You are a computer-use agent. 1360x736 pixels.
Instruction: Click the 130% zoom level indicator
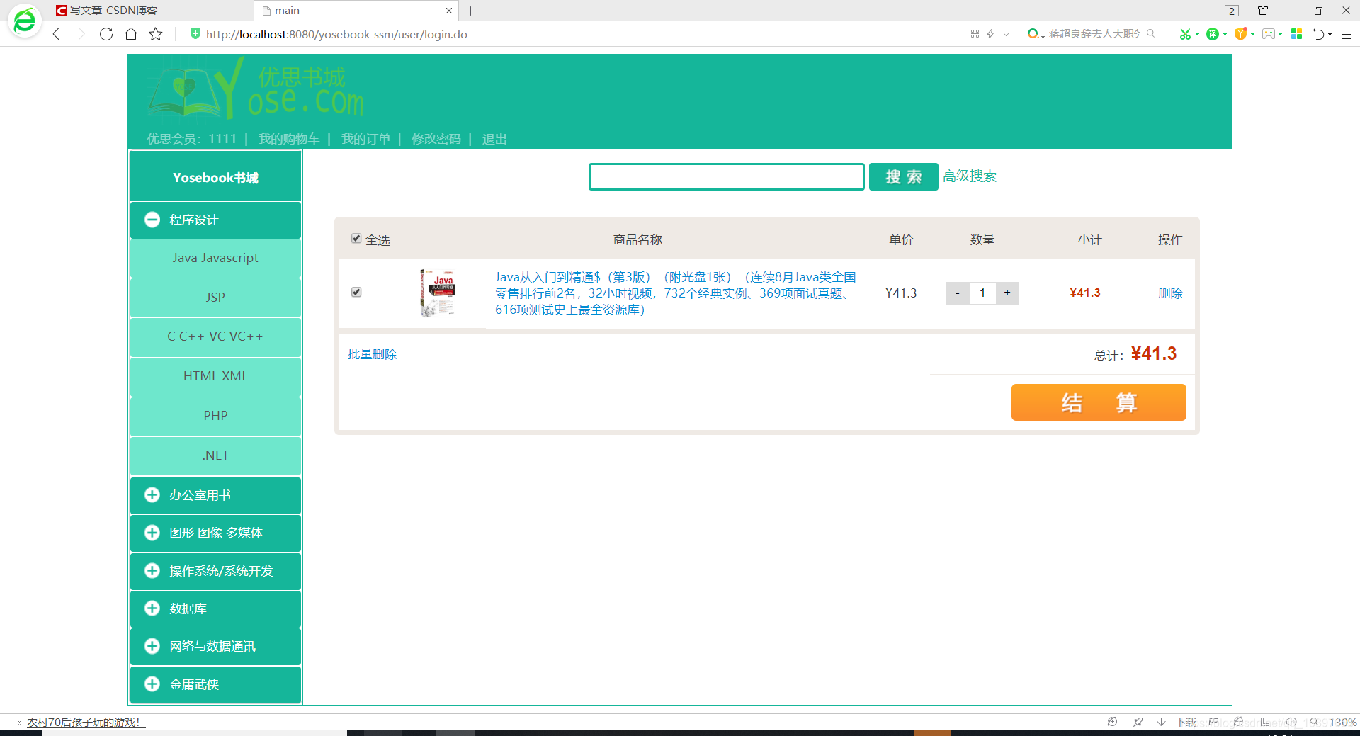1342,722
